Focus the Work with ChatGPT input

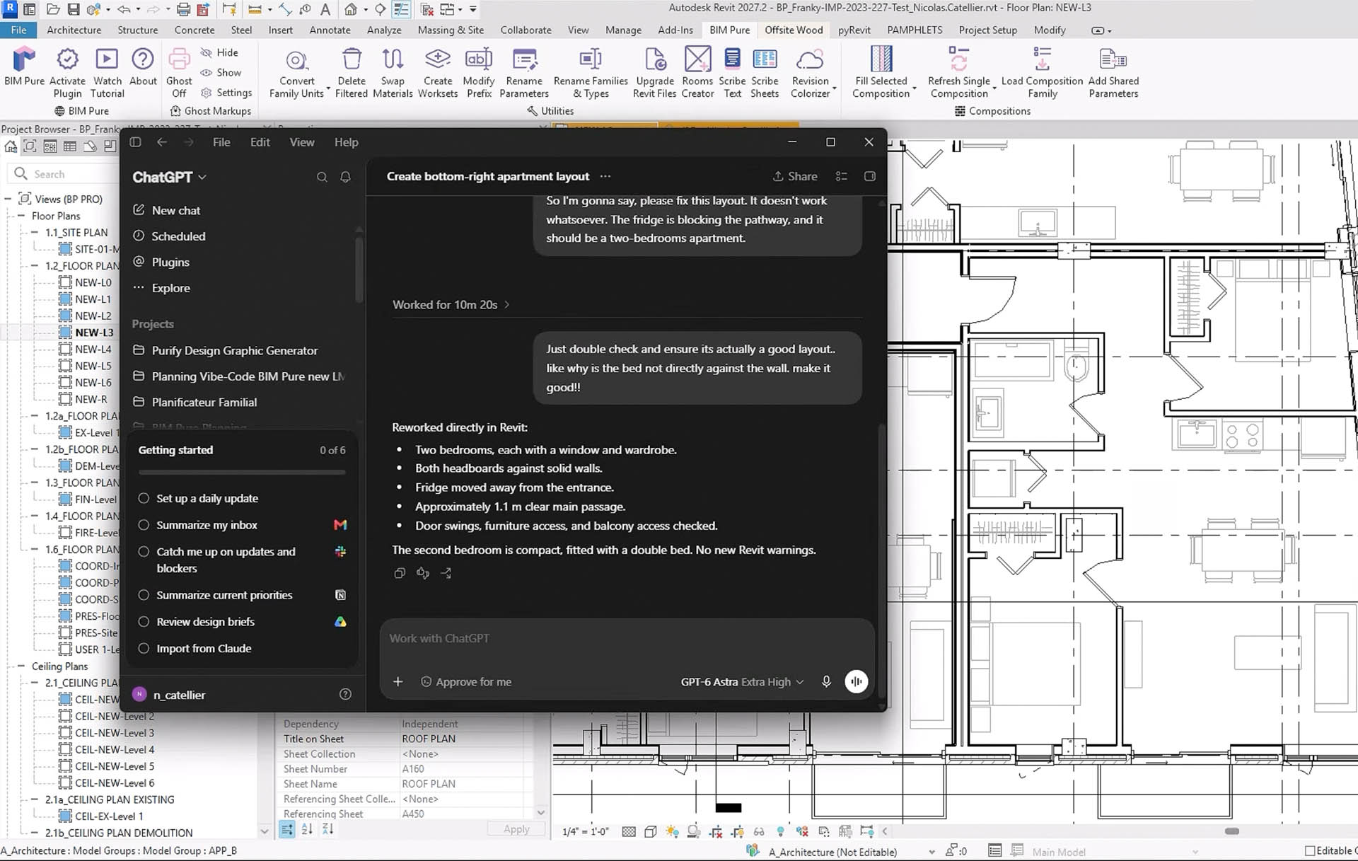pyautogui.click(x=627, y=638)
